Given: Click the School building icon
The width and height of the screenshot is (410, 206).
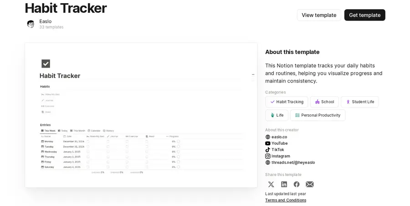Looking at the screenshot, I should (x=317, y=102).
